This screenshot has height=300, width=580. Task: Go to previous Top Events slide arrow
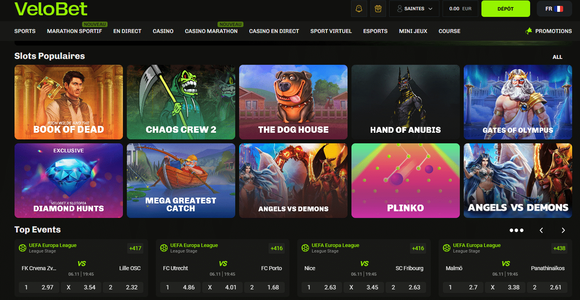(x=541, y=230)
